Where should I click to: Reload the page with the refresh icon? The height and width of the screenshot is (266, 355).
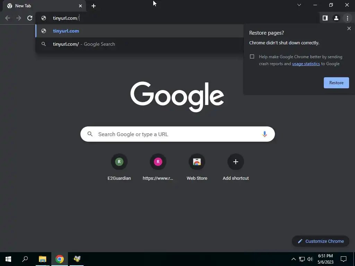(30, 18)
